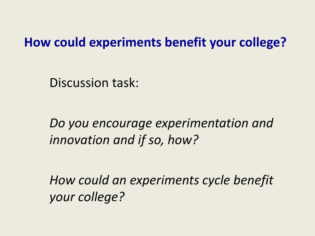Click the word 'encourage' in first question
Viewport: 315px width, 236px height.
click(x=122, y=124)
